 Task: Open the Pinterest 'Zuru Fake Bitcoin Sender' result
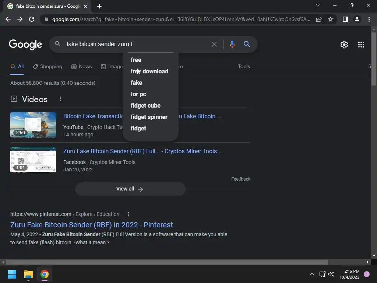click(x=92, y=225)
